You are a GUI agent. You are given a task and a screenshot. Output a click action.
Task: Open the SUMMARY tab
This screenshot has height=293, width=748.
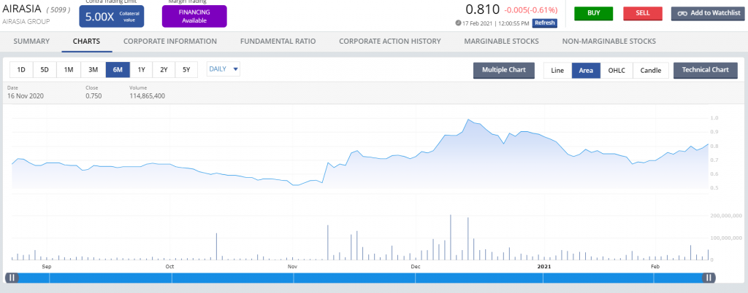(31, 42)
